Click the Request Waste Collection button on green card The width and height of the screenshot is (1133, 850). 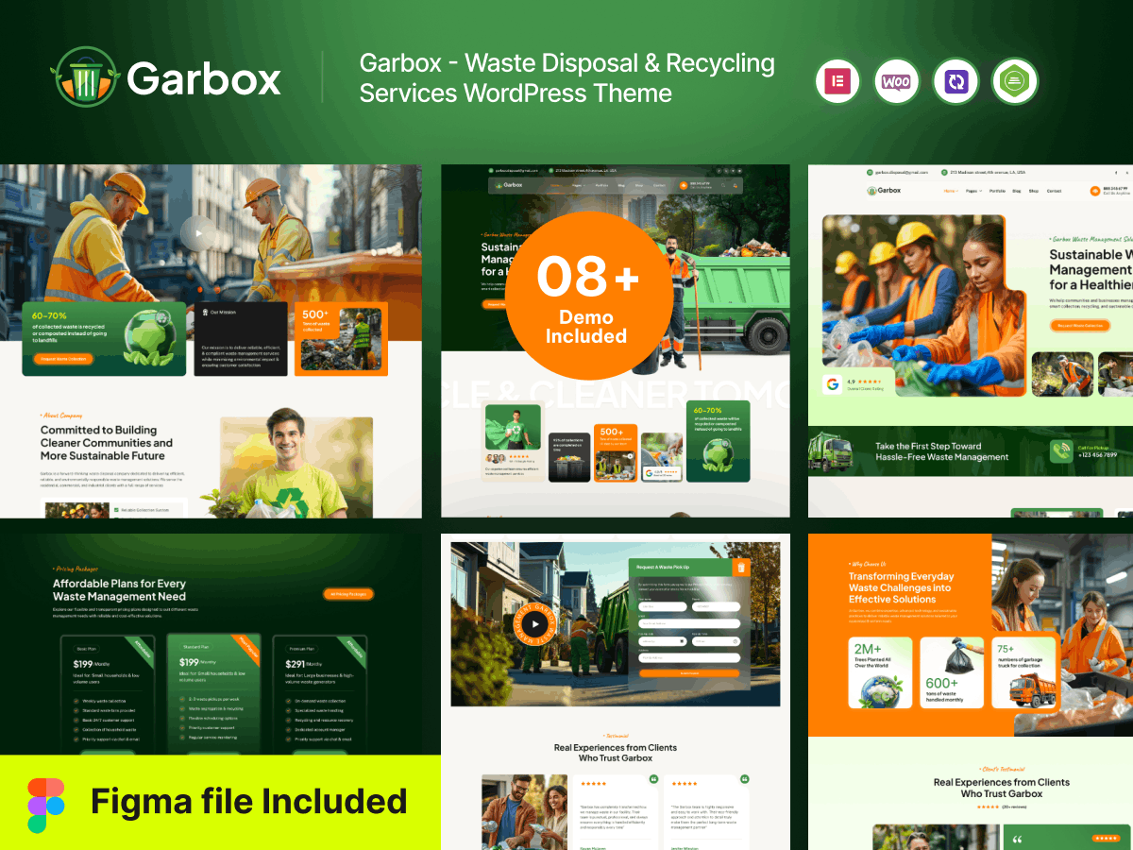click(x=65, y=359)
